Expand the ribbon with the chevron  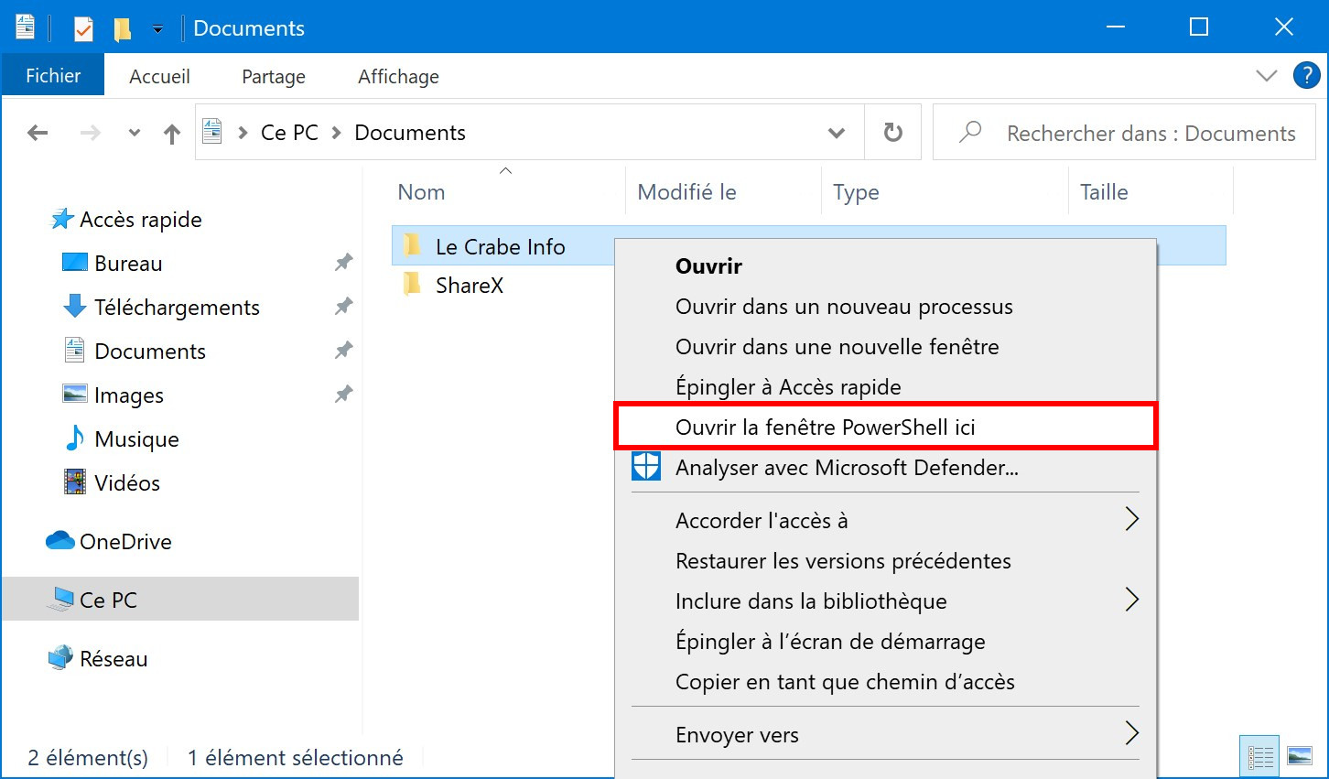coord(1267,76)
